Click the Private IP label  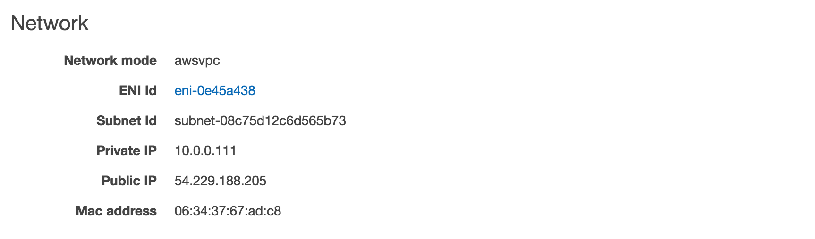[126, 151]
